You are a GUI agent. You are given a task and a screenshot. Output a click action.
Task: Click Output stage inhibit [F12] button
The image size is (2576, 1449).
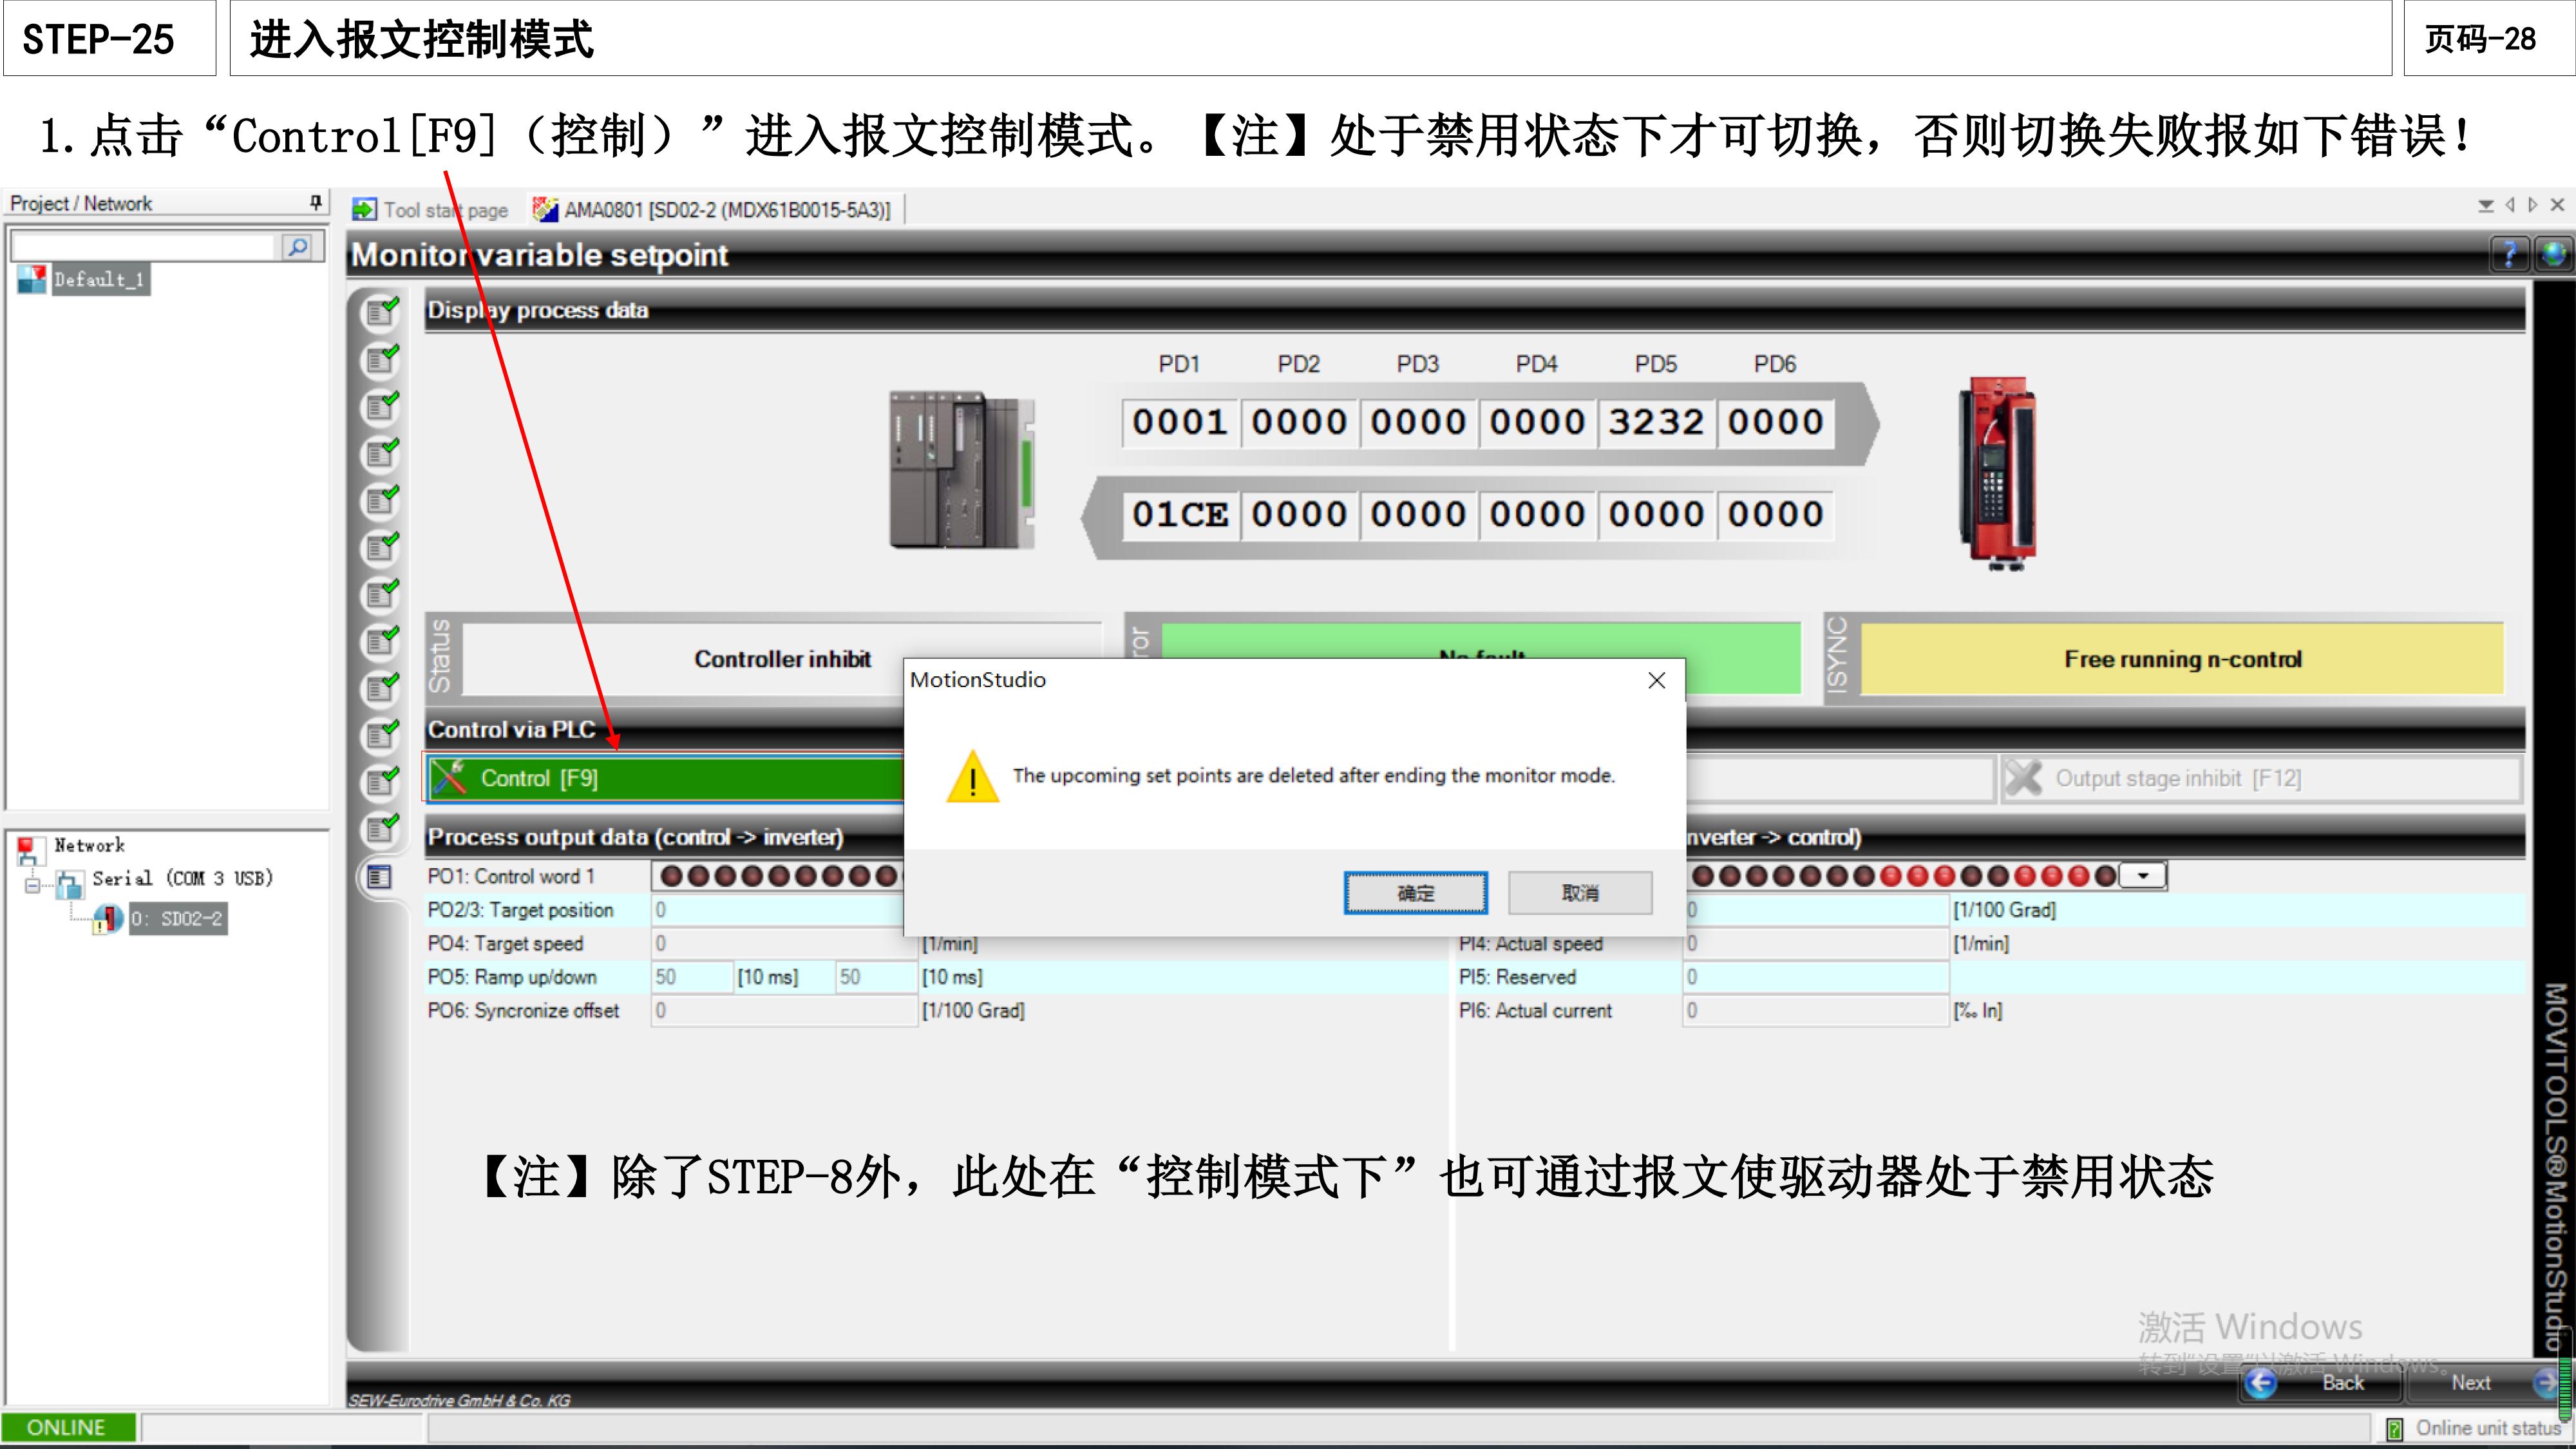2261,779
